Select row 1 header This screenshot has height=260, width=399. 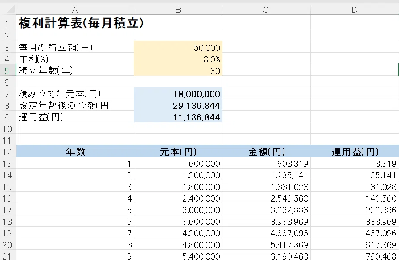[8, 22]
